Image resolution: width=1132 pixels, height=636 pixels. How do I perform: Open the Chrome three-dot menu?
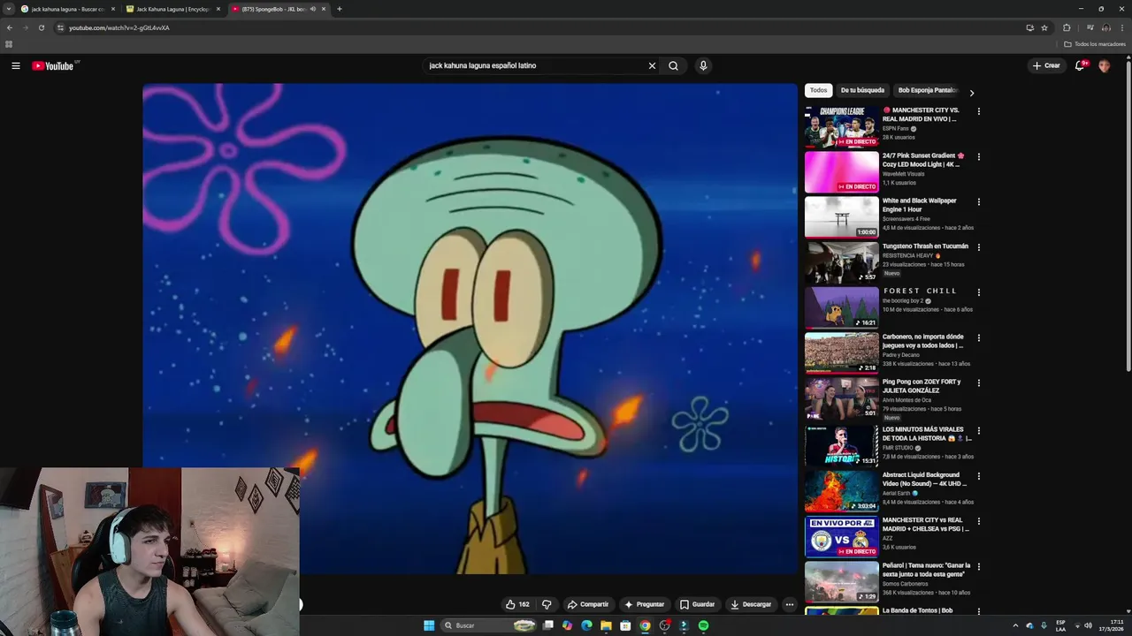click(1122, 27)
